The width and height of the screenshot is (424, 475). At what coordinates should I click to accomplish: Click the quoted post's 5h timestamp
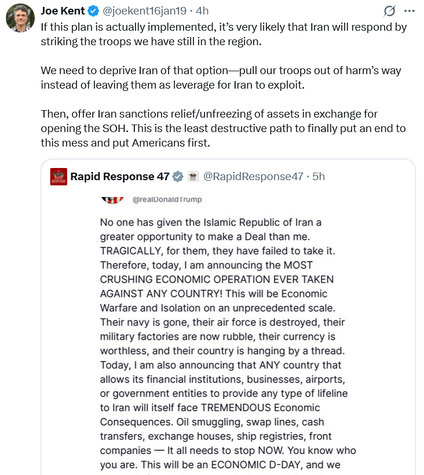point(319,176)
